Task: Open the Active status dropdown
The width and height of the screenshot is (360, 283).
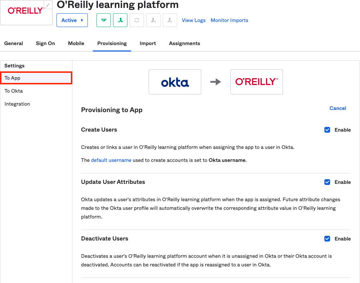Action: pos(72,20)
